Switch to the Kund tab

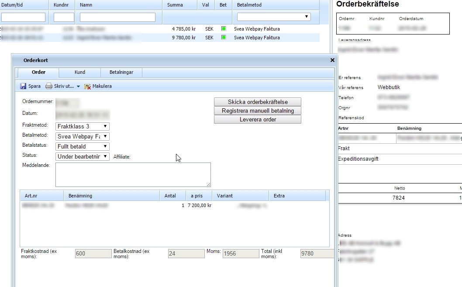click(x=80, y=72)
